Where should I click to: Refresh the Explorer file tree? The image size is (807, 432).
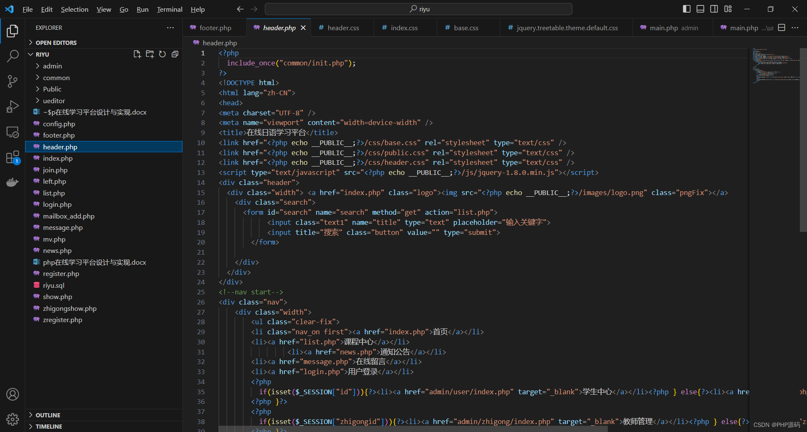click(x=162, y=54)
